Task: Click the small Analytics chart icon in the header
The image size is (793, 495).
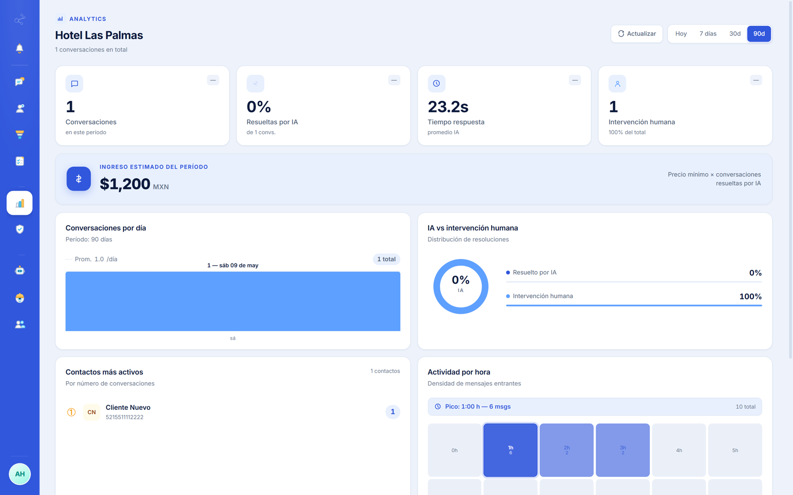Action: click(x=60, y=19)
